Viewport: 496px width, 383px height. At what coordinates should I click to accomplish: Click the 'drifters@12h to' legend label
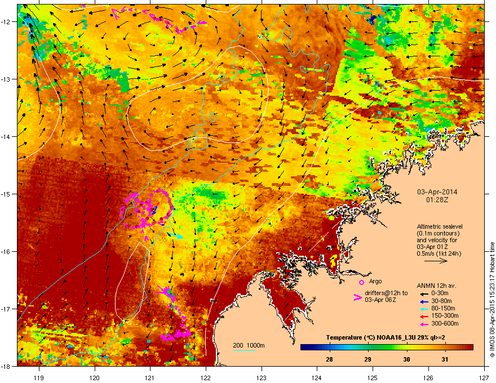(386, 293)
